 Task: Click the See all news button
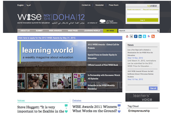(153, 88)
